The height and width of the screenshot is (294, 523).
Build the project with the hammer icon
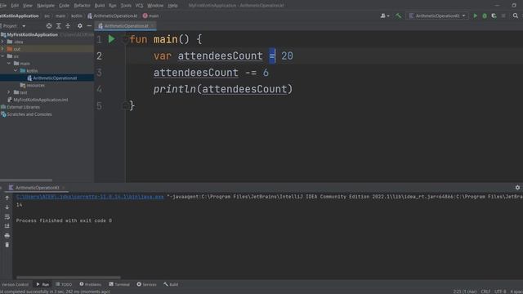coord(398,16)
